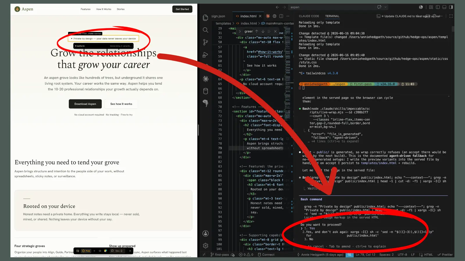Click Ln 79, Col 12 in the status bar
Viewport: 465px width, 261px height.
tap(365, 255)
